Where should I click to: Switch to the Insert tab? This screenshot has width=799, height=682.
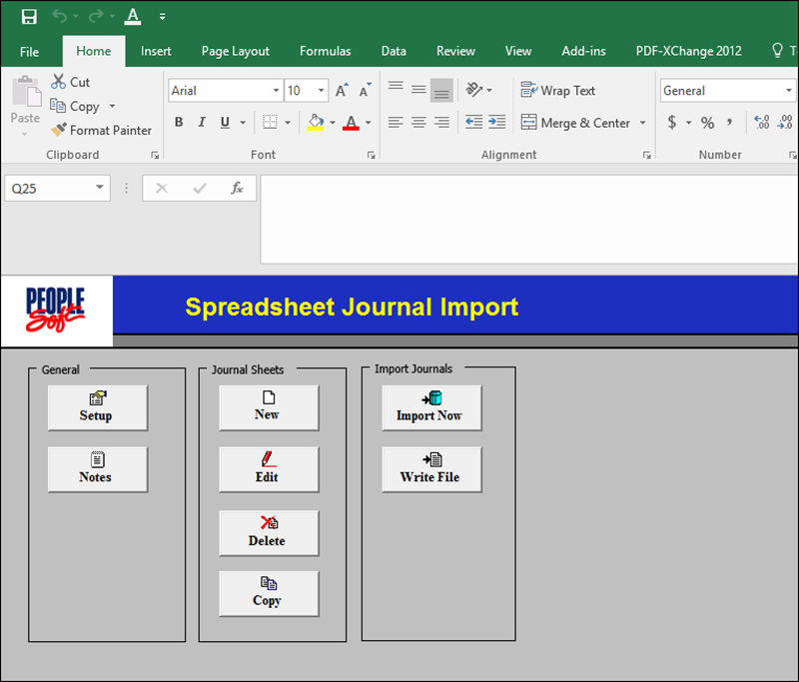156,51
